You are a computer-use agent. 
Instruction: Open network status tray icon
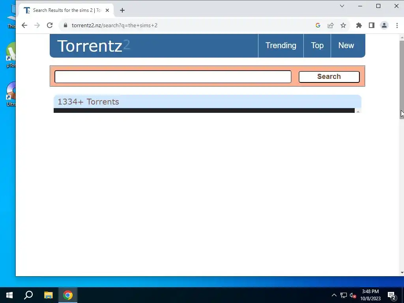click(344, 295)
